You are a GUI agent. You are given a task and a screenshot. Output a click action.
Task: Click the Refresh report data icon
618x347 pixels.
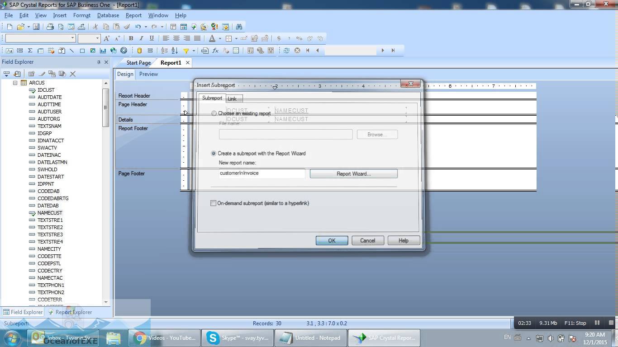(286, 51)
